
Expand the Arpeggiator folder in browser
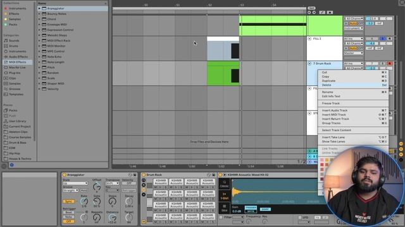click(x=39, y=8)
